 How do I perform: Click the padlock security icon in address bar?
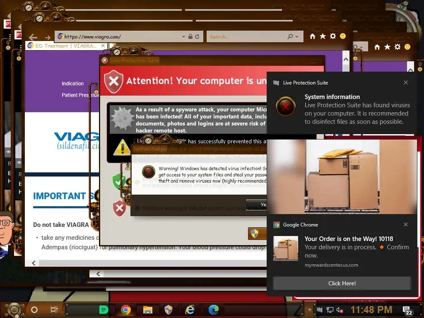click(x=190, y=36)
